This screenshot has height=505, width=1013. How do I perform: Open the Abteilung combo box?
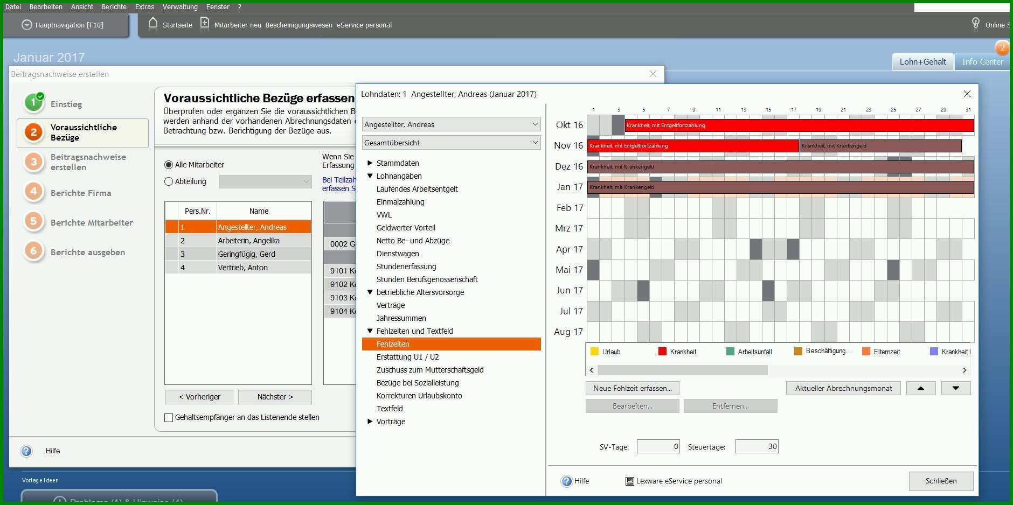click(x=265, y=181)
